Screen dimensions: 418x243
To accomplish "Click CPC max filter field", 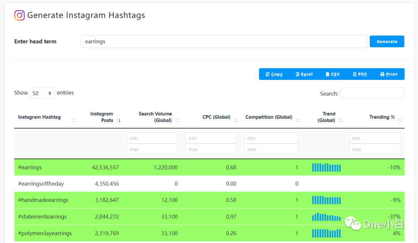I will click(x=211, y=149).
